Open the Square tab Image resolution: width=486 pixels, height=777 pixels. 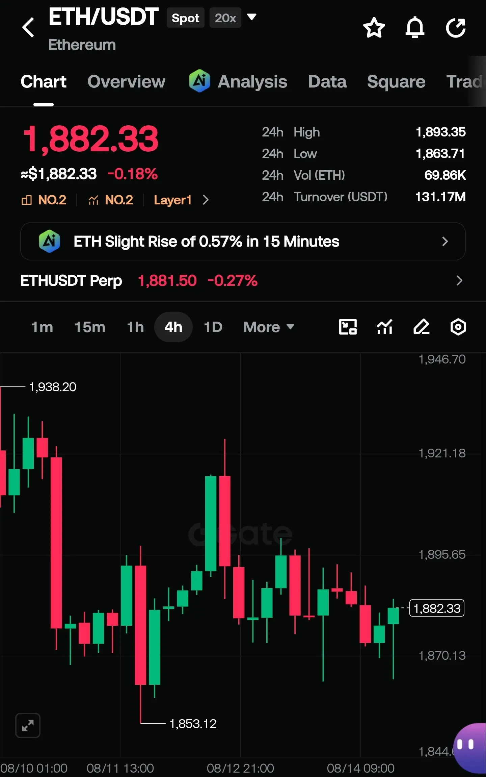(396, 82)
